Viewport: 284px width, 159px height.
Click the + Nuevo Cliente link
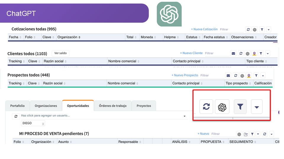click(x=191, y=53)
